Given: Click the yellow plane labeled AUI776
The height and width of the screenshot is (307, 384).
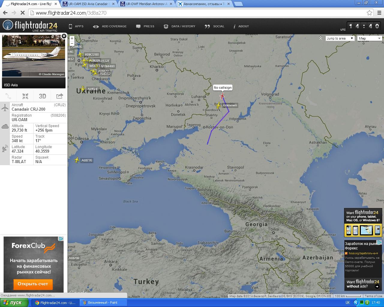Looking at the screenshot, I should (77, 160).
